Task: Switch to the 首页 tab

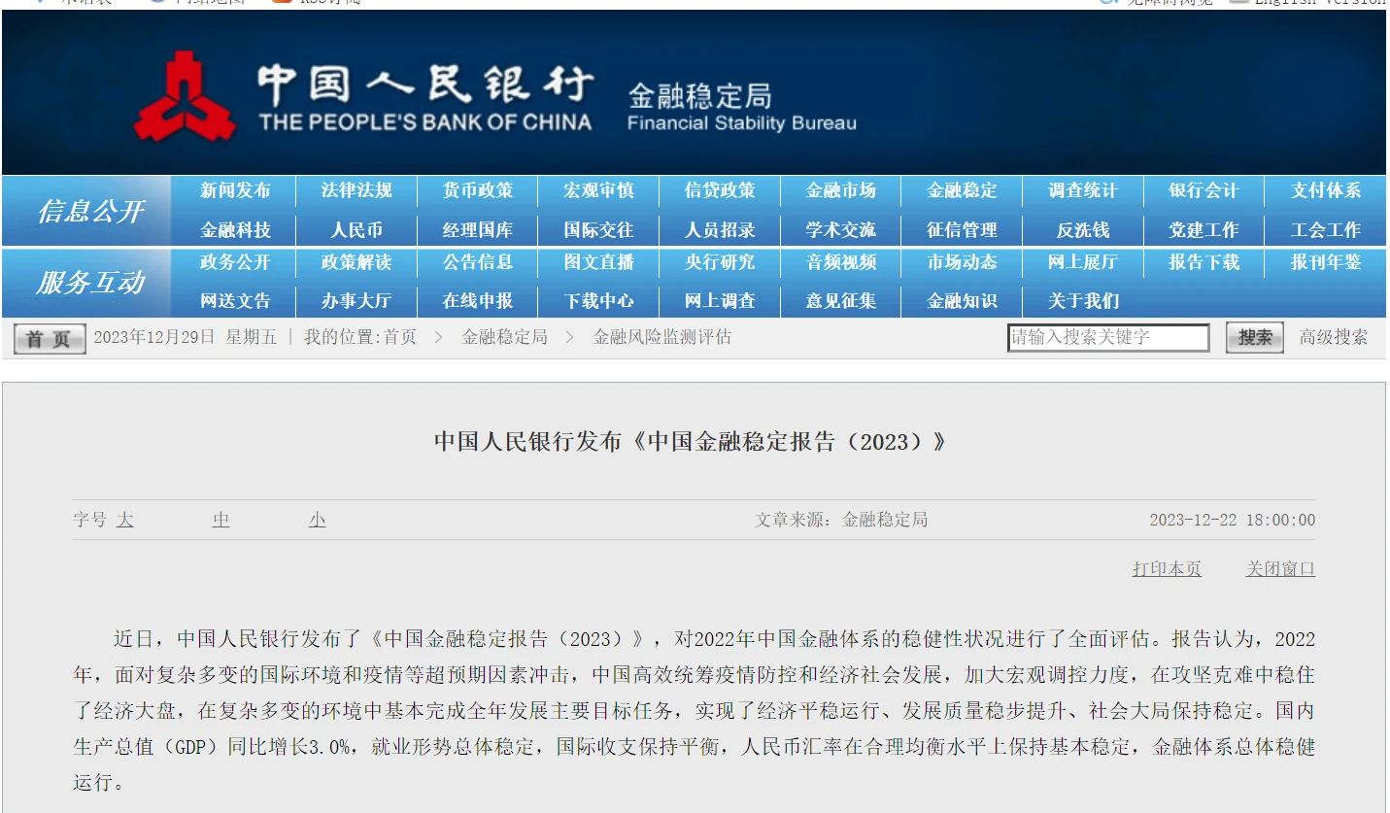Action: pos(48,337)
